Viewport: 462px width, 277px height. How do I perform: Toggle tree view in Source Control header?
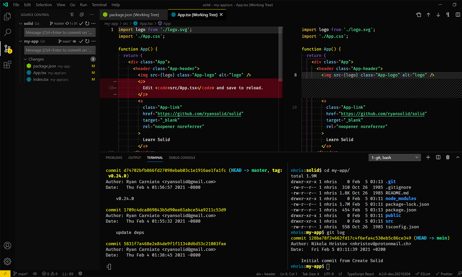tap(72, 15)
